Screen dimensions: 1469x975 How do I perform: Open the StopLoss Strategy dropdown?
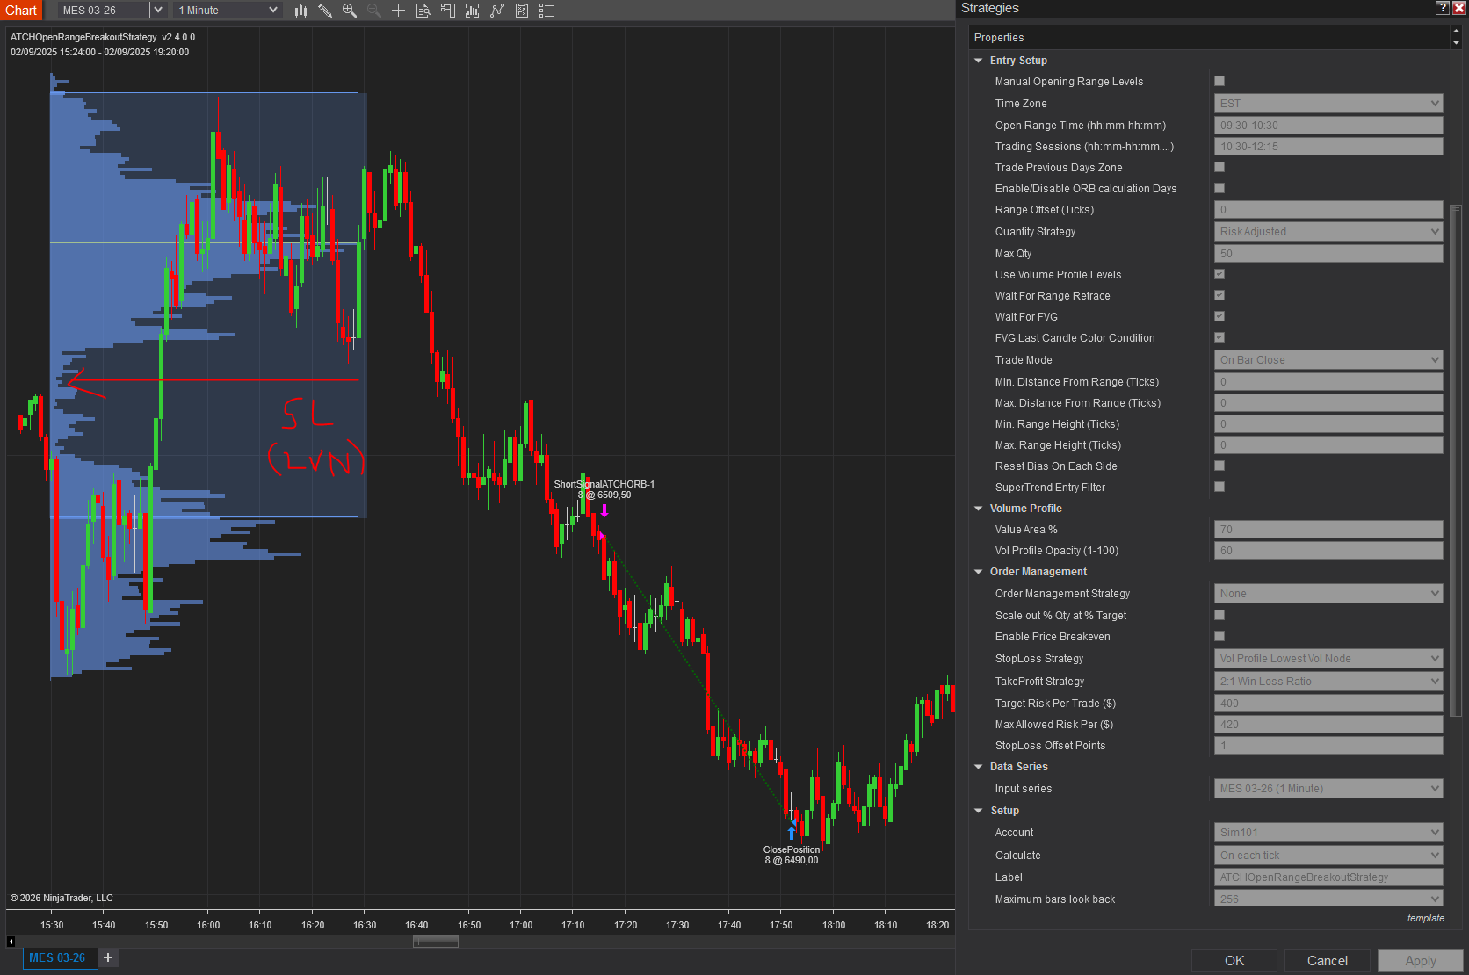coord(1328,659)
